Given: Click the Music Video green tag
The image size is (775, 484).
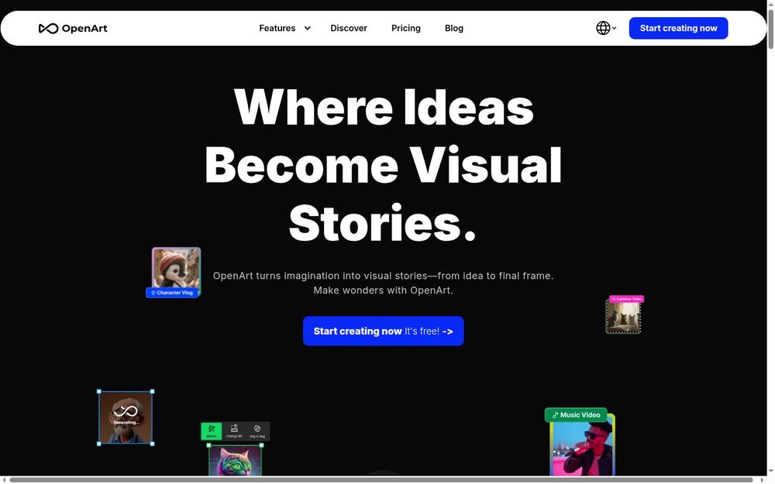Looking at the screenshot, I should (x=576, y=415).
